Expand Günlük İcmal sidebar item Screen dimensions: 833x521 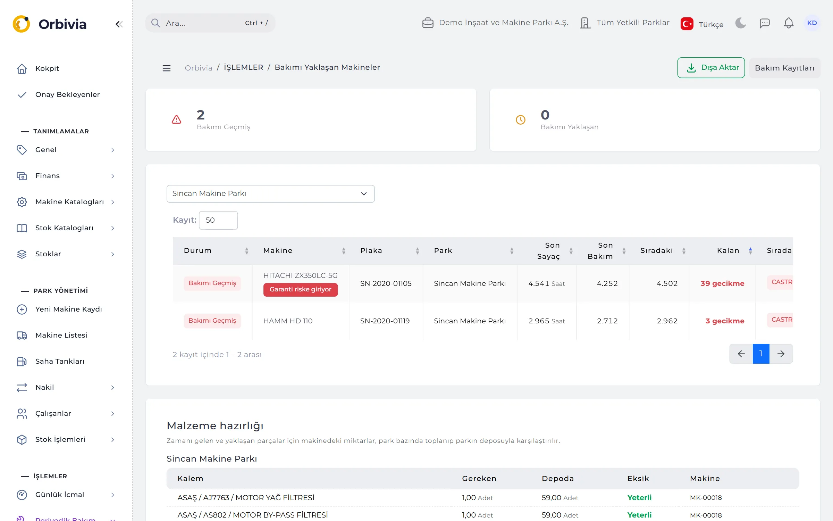[66, 495]
